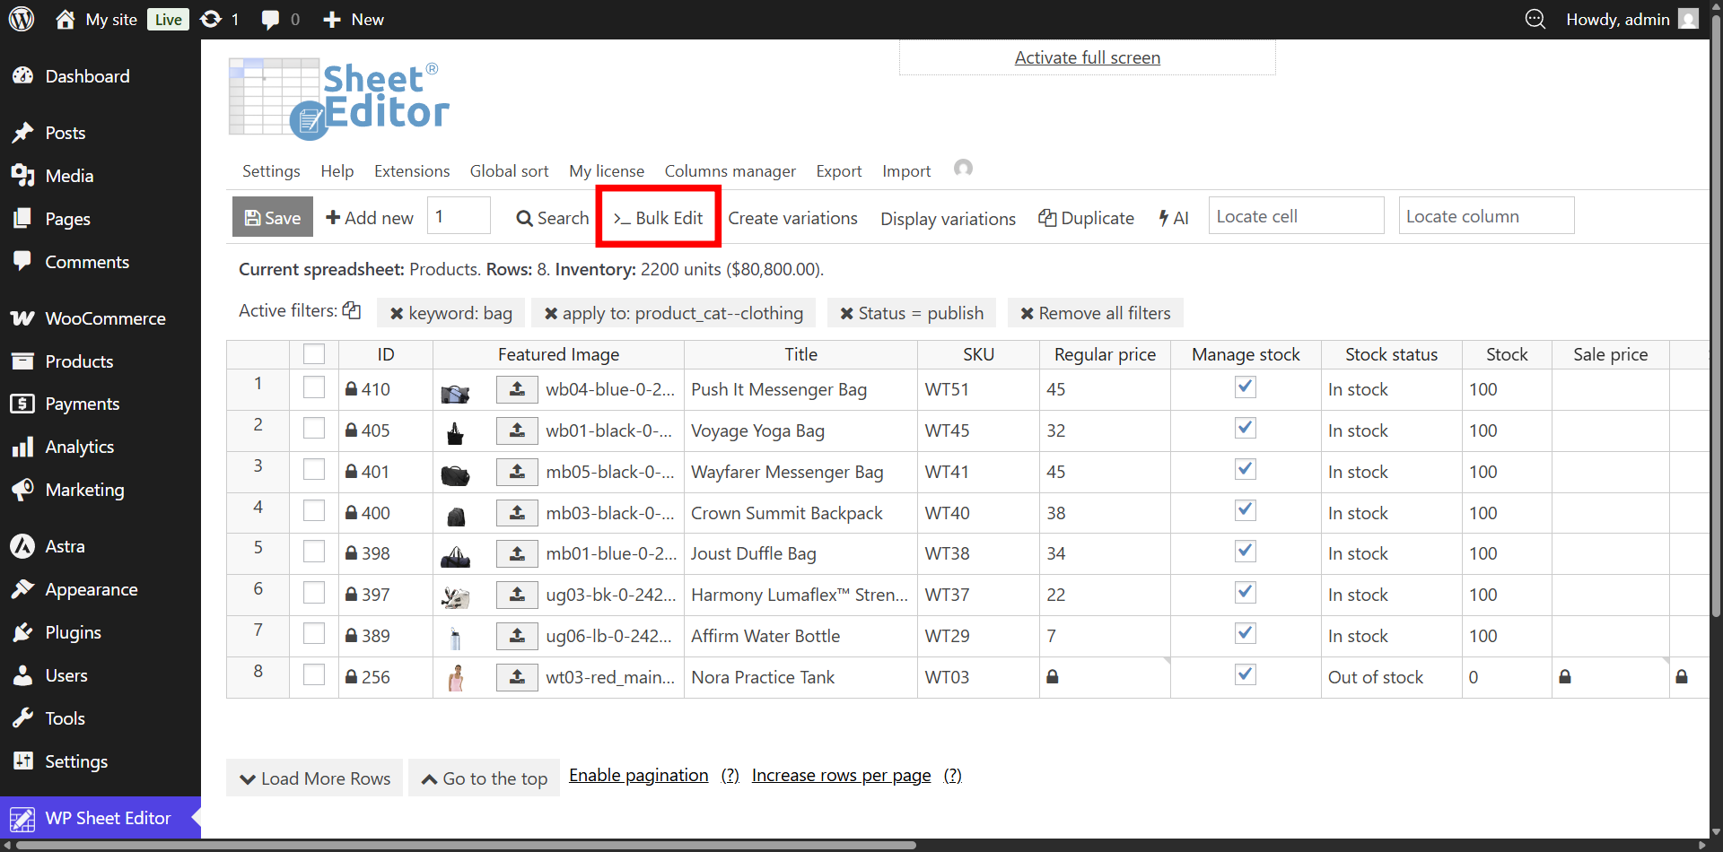Image resolution: width=1723 pixels, height=852 pixels.
Task: Open Columns manager
Action: pyautogui.click(x=730, y=170)
